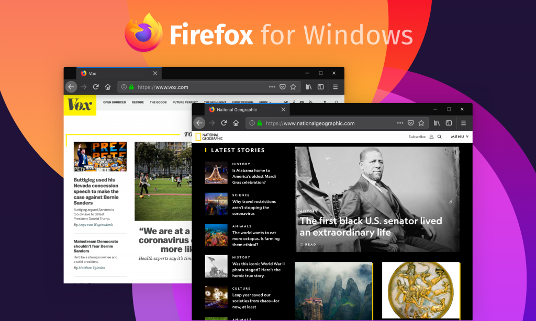Viewport: 536px width, 321px height.
Task: Click author link Anya van Wagtendonk
Action: (x=96, y=225)
